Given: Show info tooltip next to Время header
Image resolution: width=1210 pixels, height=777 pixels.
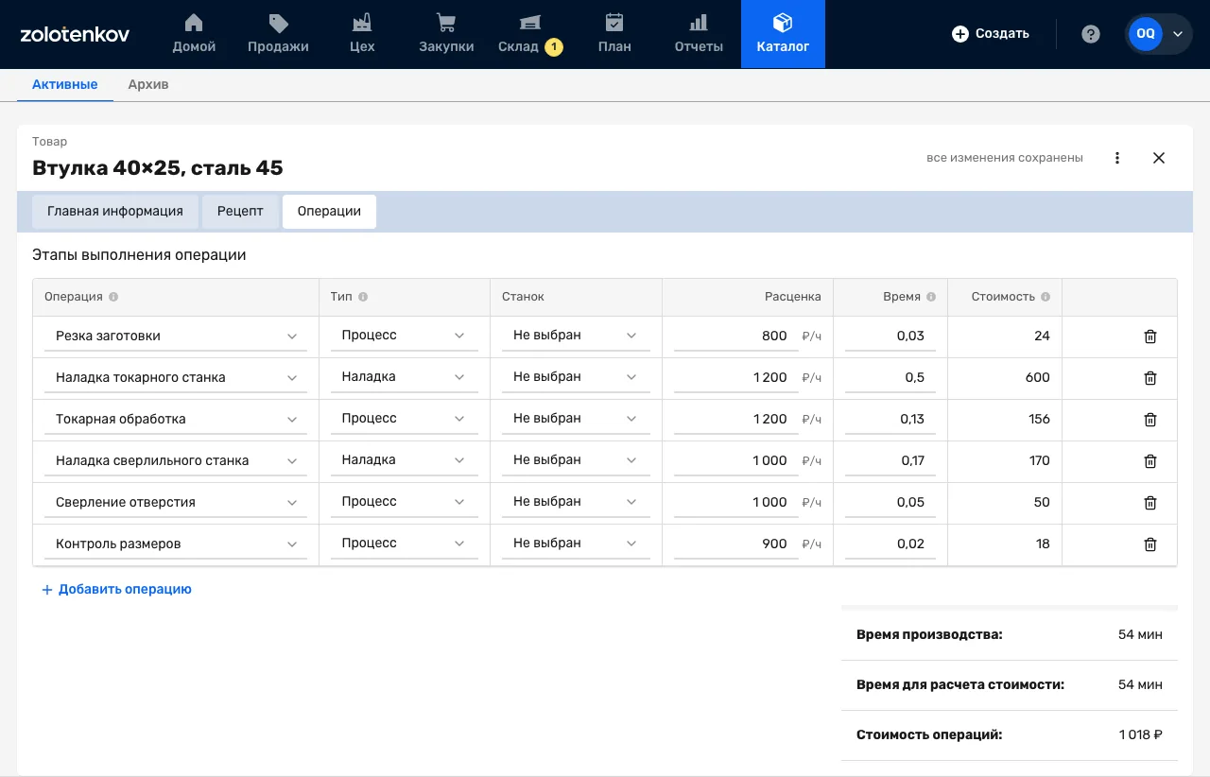Looking at the screenshot, I should [931, 297].
